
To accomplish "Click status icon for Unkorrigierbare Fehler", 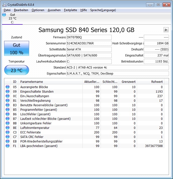I will 8,123.
